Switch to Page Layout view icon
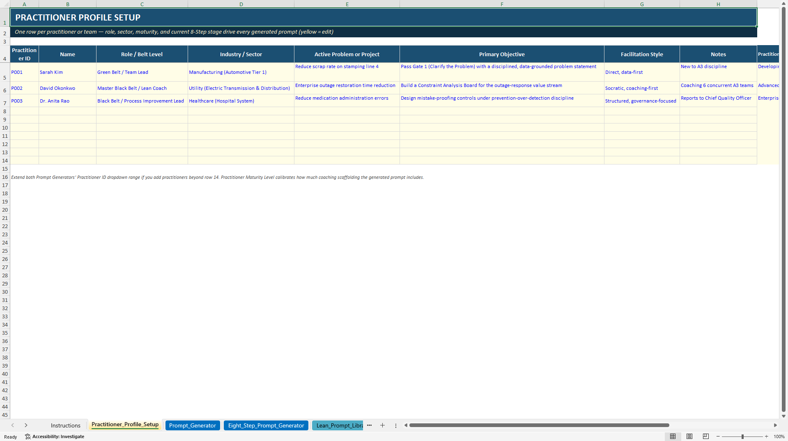Image resolution: width=788 pixels, height=441 pixels. point(689,436)
